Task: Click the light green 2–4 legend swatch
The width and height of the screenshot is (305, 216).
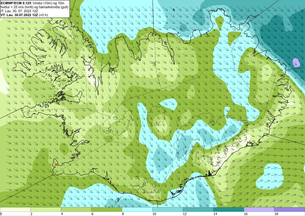Action: [46, 209]
